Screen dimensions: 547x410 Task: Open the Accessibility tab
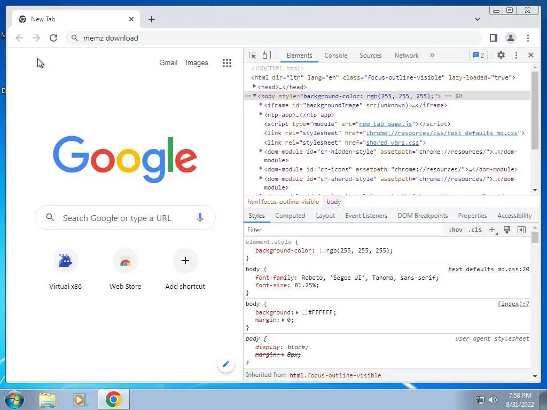click(x=514, y=216)
